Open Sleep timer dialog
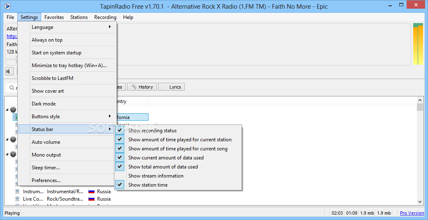 click(67, 168)
